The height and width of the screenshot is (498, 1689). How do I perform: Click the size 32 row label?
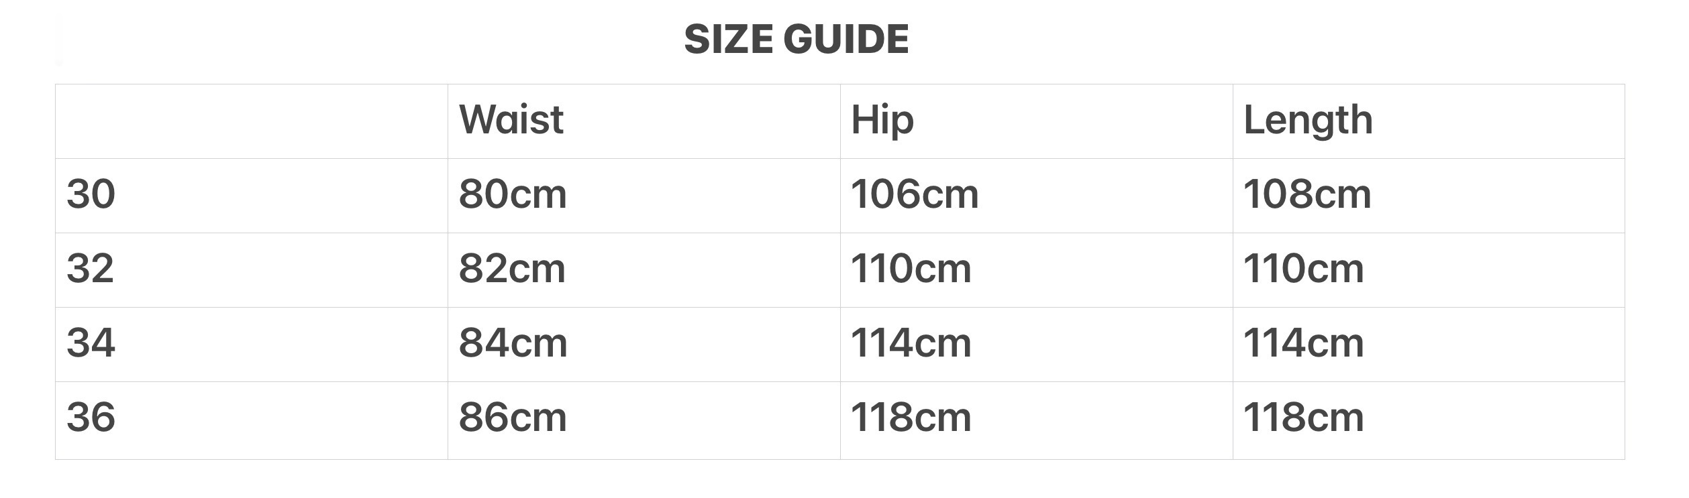coord(91,269)
